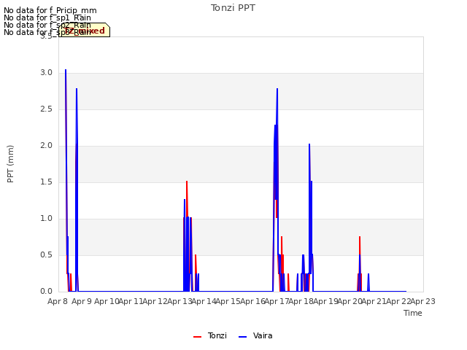Click the chart title Tonzi PPT

pyautogui.click(x=233, y=8)
